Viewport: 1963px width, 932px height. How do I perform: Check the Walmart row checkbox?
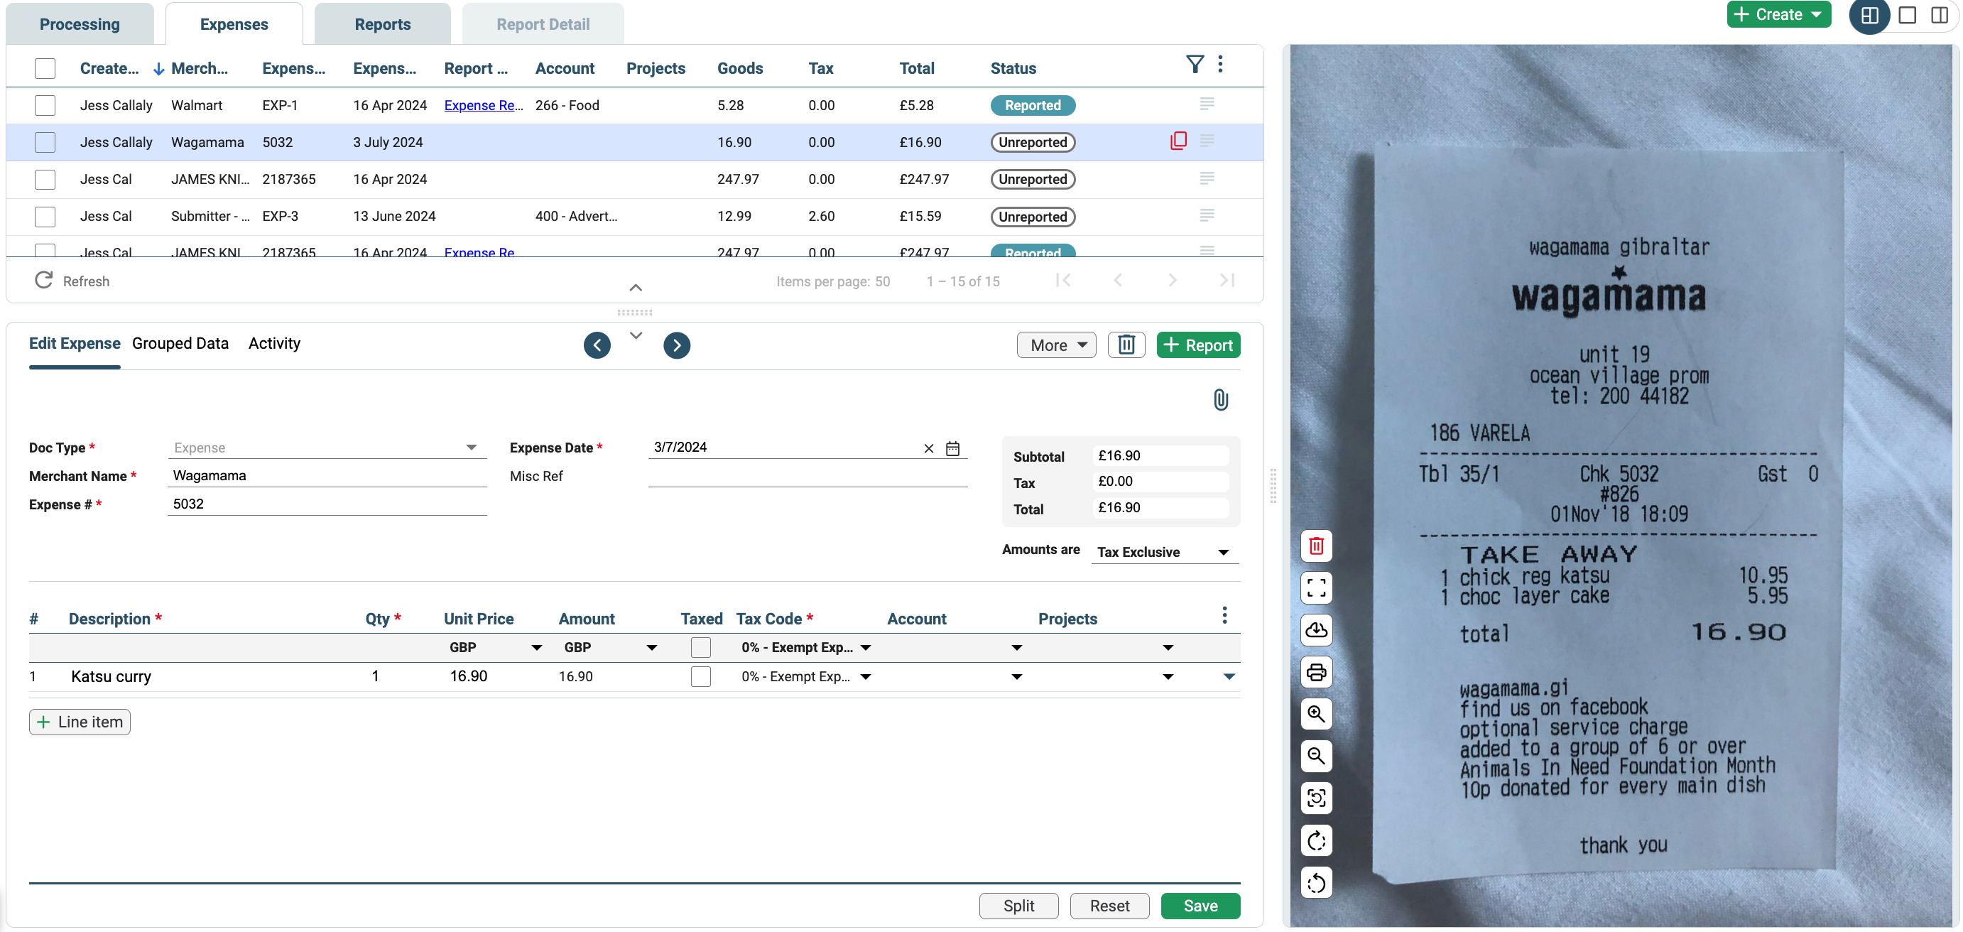tap(45, 105)
